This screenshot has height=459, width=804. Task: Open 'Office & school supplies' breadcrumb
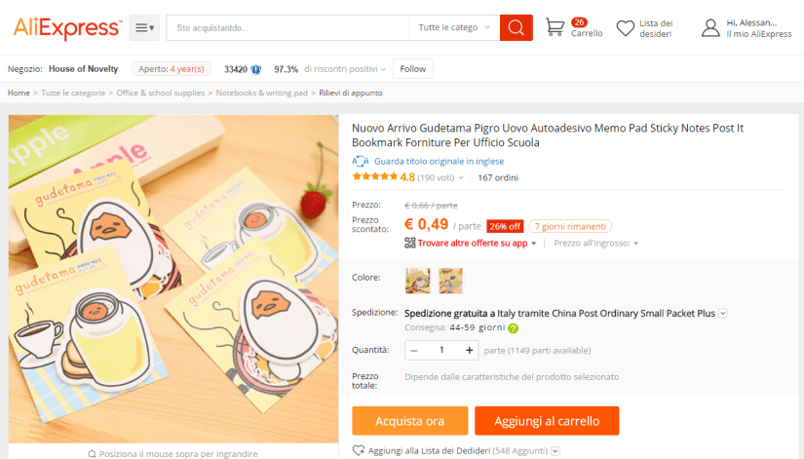coord(161,93)
